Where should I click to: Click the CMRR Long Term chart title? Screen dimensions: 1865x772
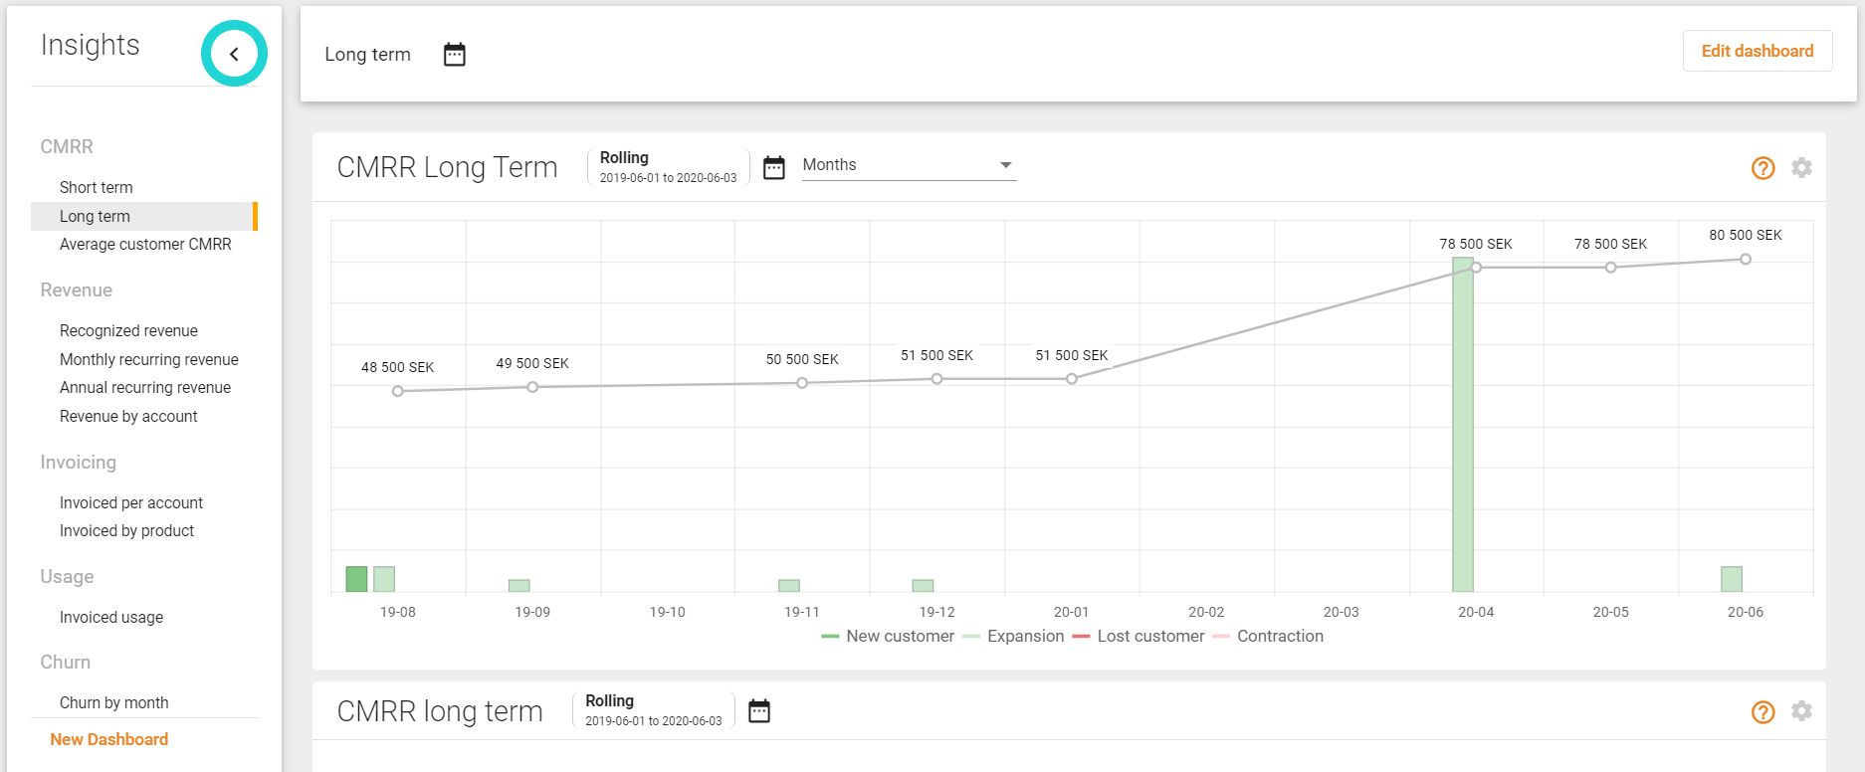point(447,167)
